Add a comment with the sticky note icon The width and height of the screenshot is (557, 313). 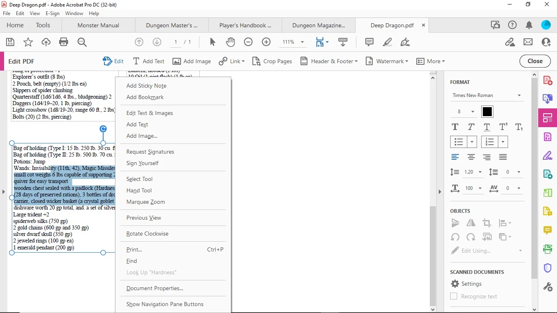369,42
